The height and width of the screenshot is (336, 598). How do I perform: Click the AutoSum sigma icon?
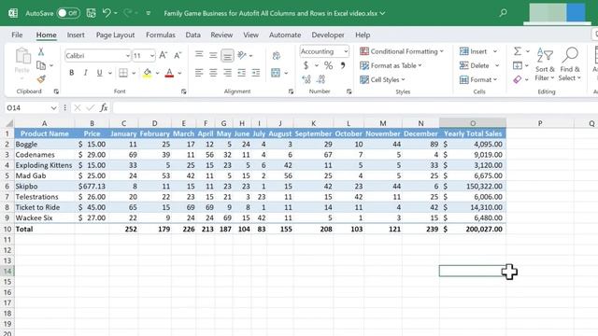point(517,51)
